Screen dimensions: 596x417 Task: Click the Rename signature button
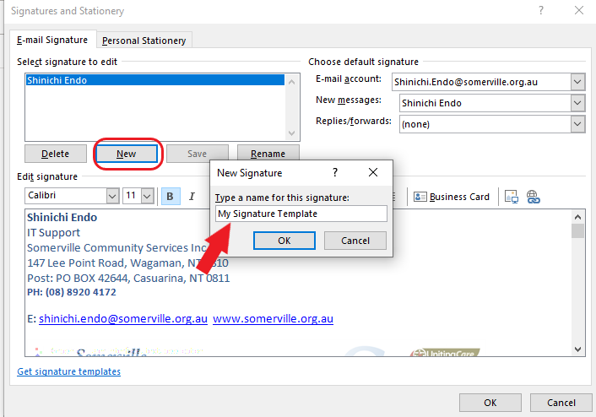[268, 153]
